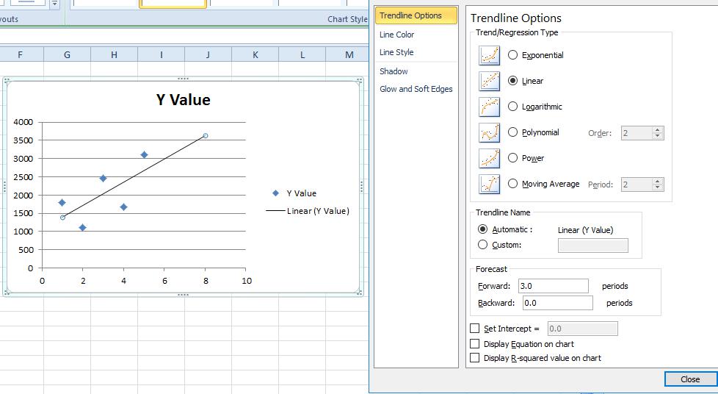Select column header H

point(114,54)
